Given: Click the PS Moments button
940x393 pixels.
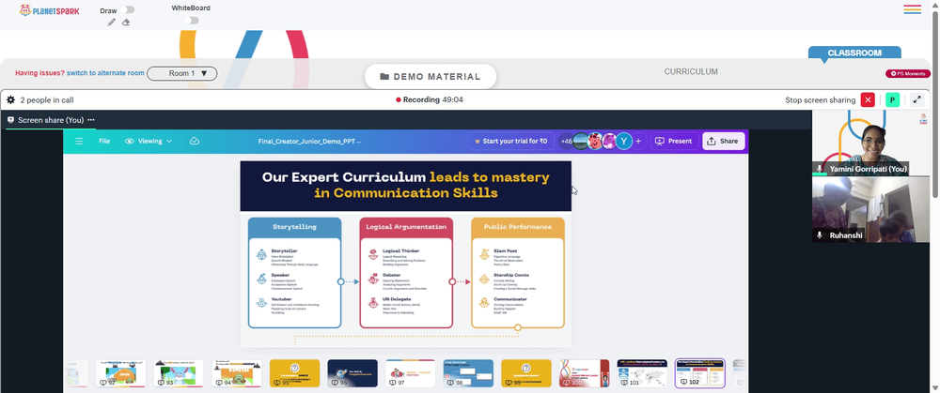Looking at the screenshot, I should pyautogui.click(x=908, y=73).
